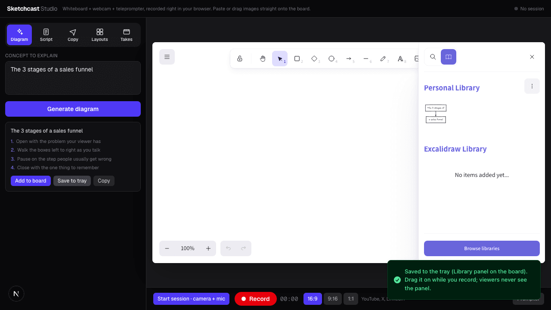This screenshot has height=310, width=551.
Task: Zoom out the canvas
Action: [x=167, y=248]
